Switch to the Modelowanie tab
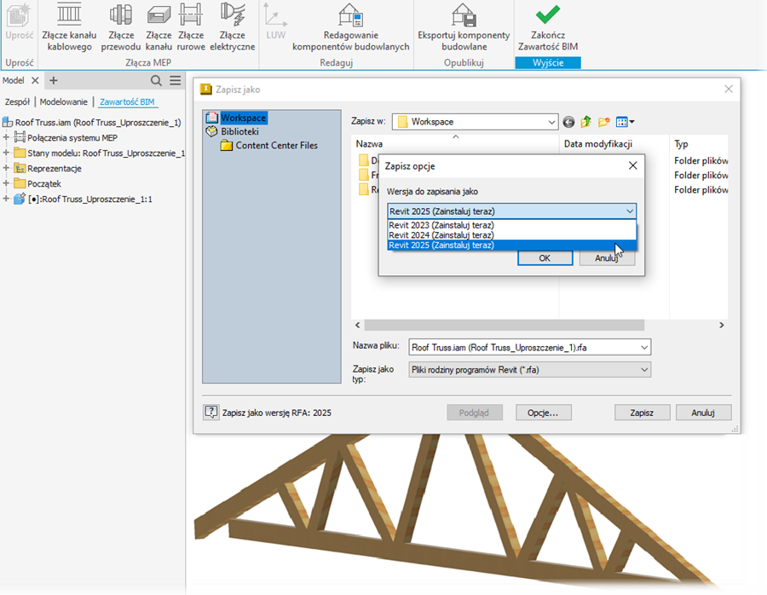The height and width of the screenshot is (595, 767). pyautogui.click(x=64, y=101)
